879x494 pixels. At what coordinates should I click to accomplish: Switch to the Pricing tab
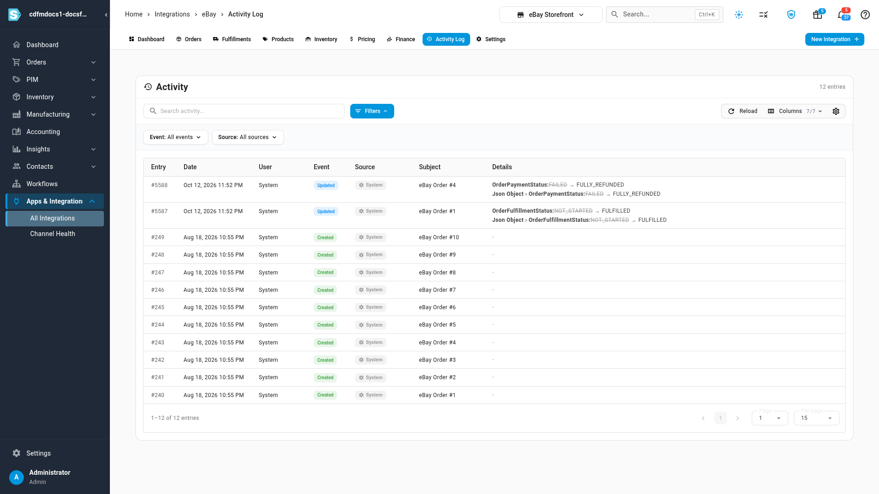click(362, 39)
